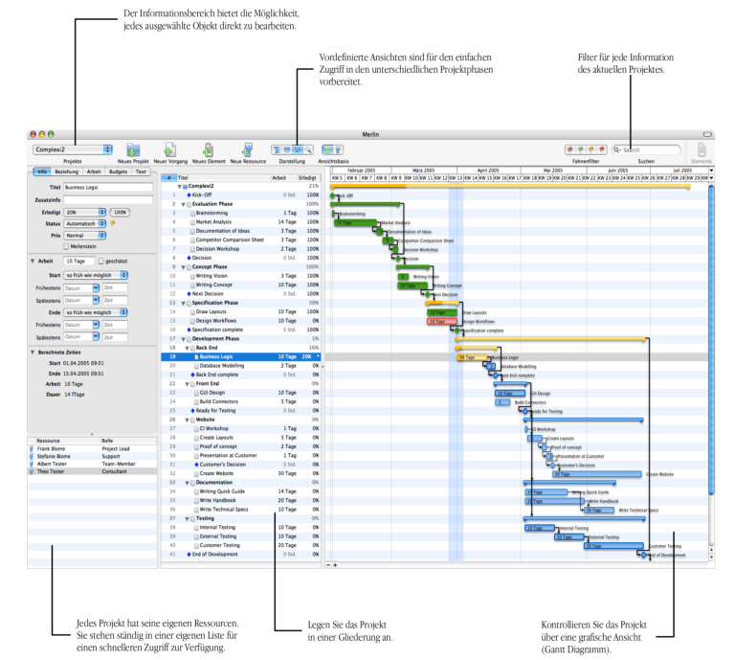Collapse the Arbeit section triangle
This screenshot has height=660, width=735.
(33, 261)
